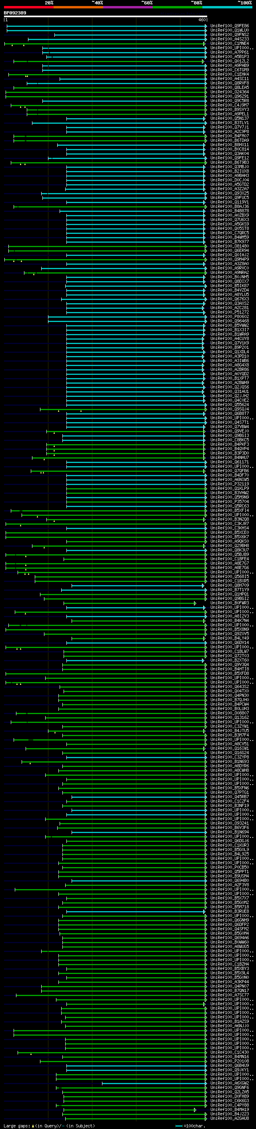Click the query end position 460

click(202, 20)
